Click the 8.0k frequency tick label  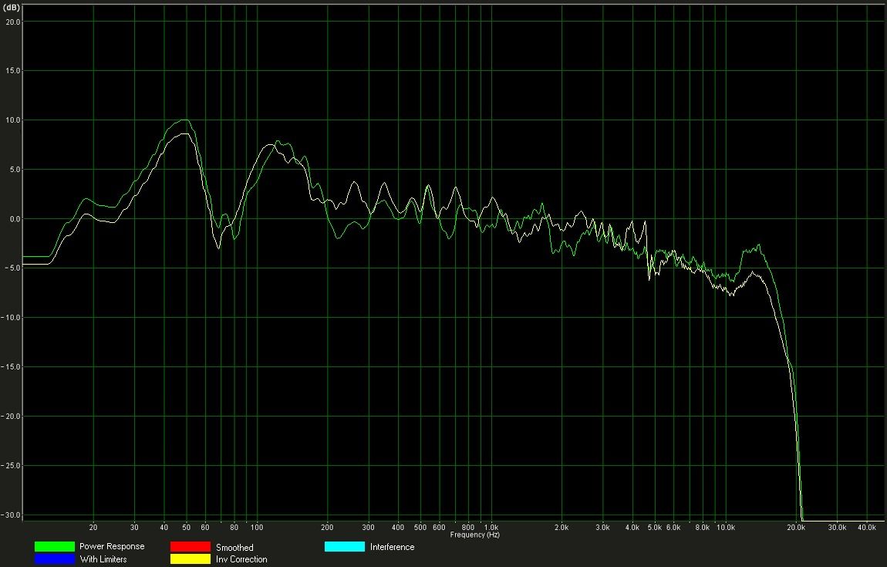click(702, 528)
